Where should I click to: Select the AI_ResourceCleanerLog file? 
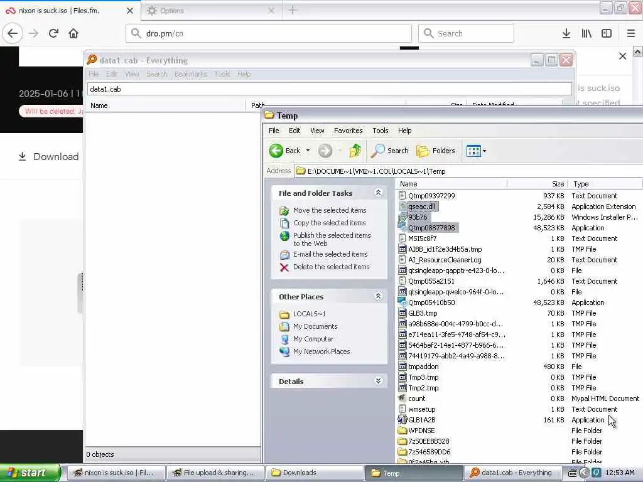pyautogui.click(x=445, y=260)
